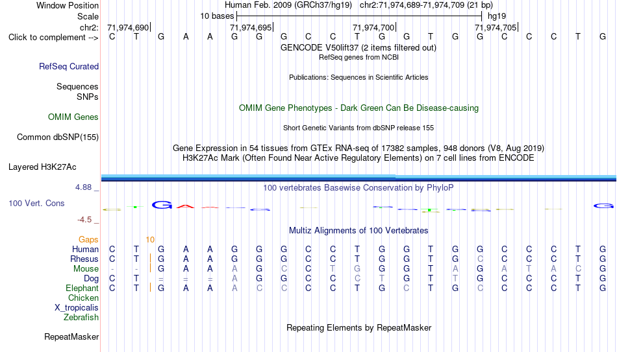Click the scale bar line

point(359,16)
